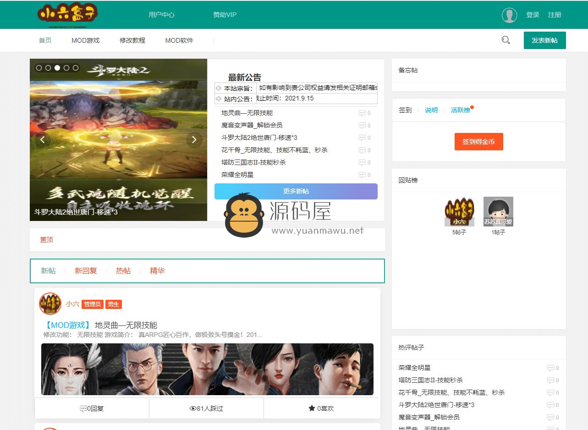Select the fifth carousel dot

76,68
